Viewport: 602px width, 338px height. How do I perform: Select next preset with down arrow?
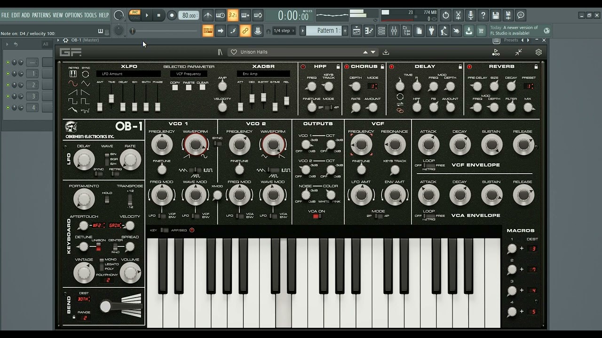point(373,52)
